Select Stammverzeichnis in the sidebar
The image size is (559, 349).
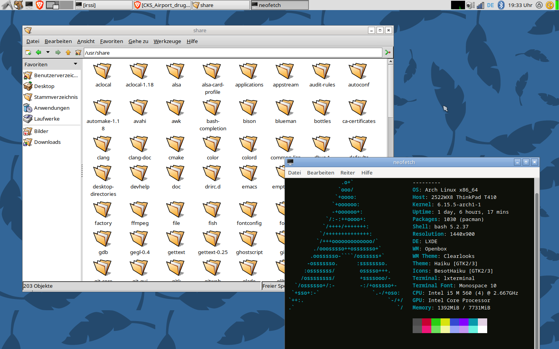point(51,97)
